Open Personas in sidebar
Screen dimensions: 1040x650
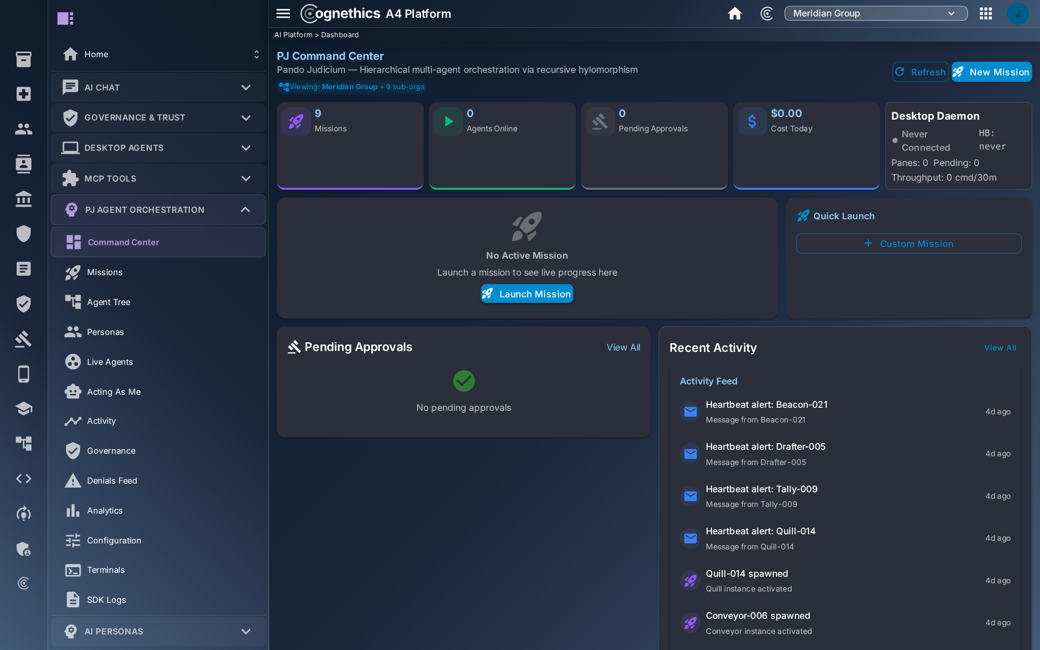158,332
